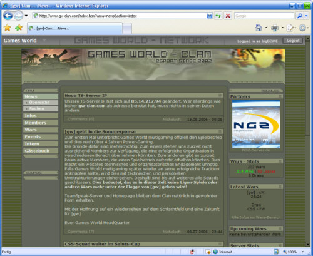Viewport: 313px width, 256px height.
Task: Open the Page menu icon
Action: click(x=290, y=28)
